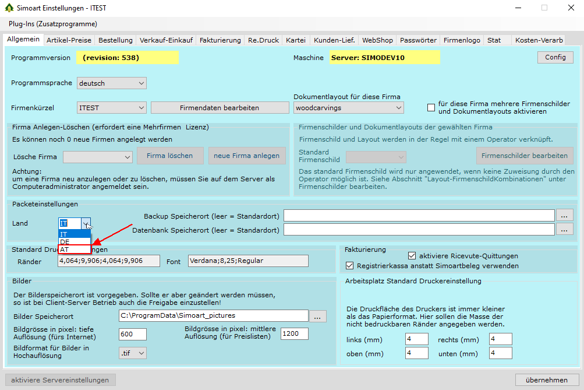Open the Bildformat .tif dropdown

(132, 353)
